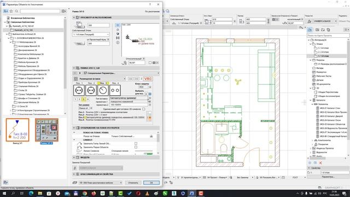Screen dimensions: 350x197
Task: Select the socket insert in position 1
Action: (x=79, y=90)
